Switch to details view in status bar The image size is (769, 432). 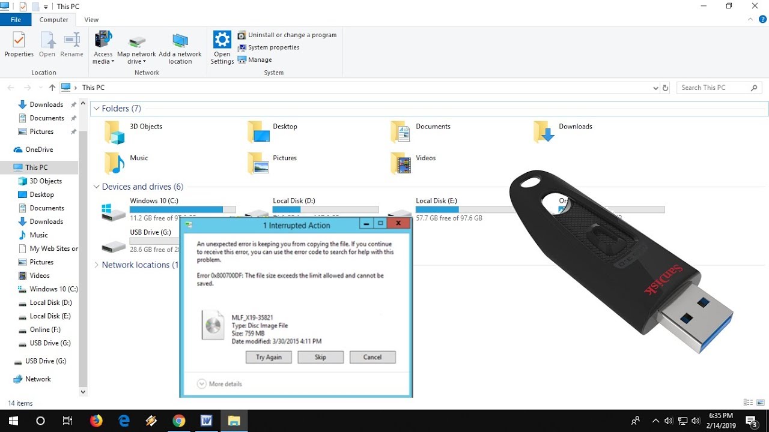point(748,403)
